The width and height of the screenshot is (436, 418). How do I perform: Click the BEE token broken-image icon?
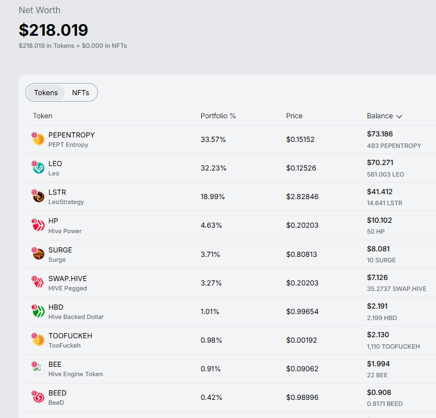(38, 368)
